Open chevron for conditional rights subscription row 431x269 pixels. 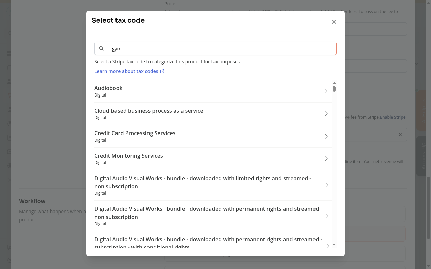(x=328, y=246)
